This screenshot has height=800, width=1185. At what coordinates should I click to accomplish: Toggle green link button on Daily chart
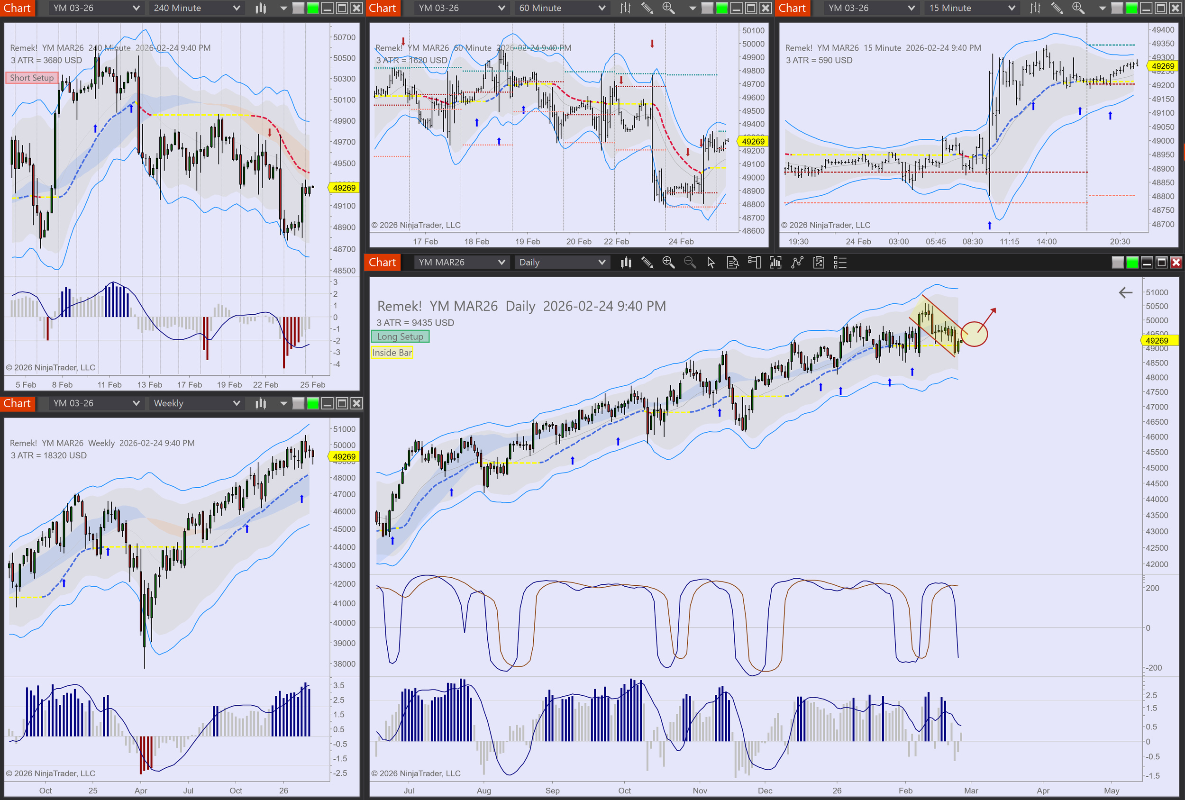(x=1132, y=263)
